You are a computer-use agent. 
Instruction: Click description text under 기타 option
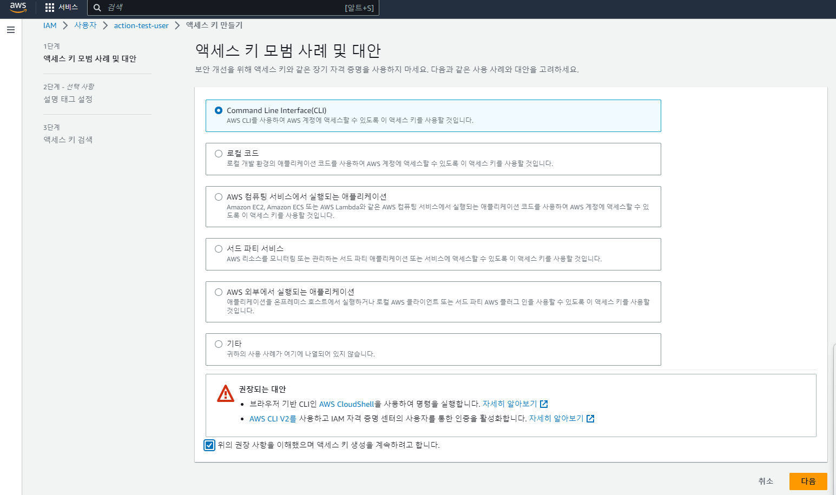pos(301,354)
